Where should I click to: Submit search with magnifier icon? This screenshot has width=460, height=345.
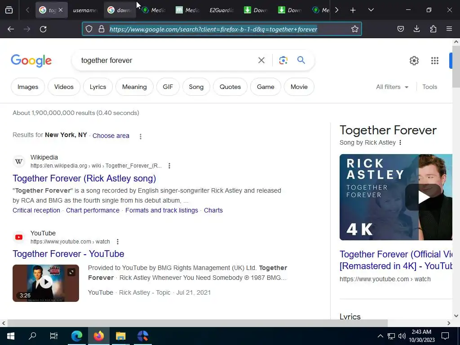point(301,60)
